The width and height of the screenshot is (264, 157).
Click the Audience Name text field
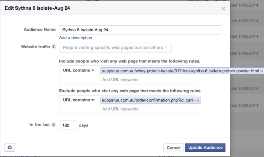click(x=140, y=30)
